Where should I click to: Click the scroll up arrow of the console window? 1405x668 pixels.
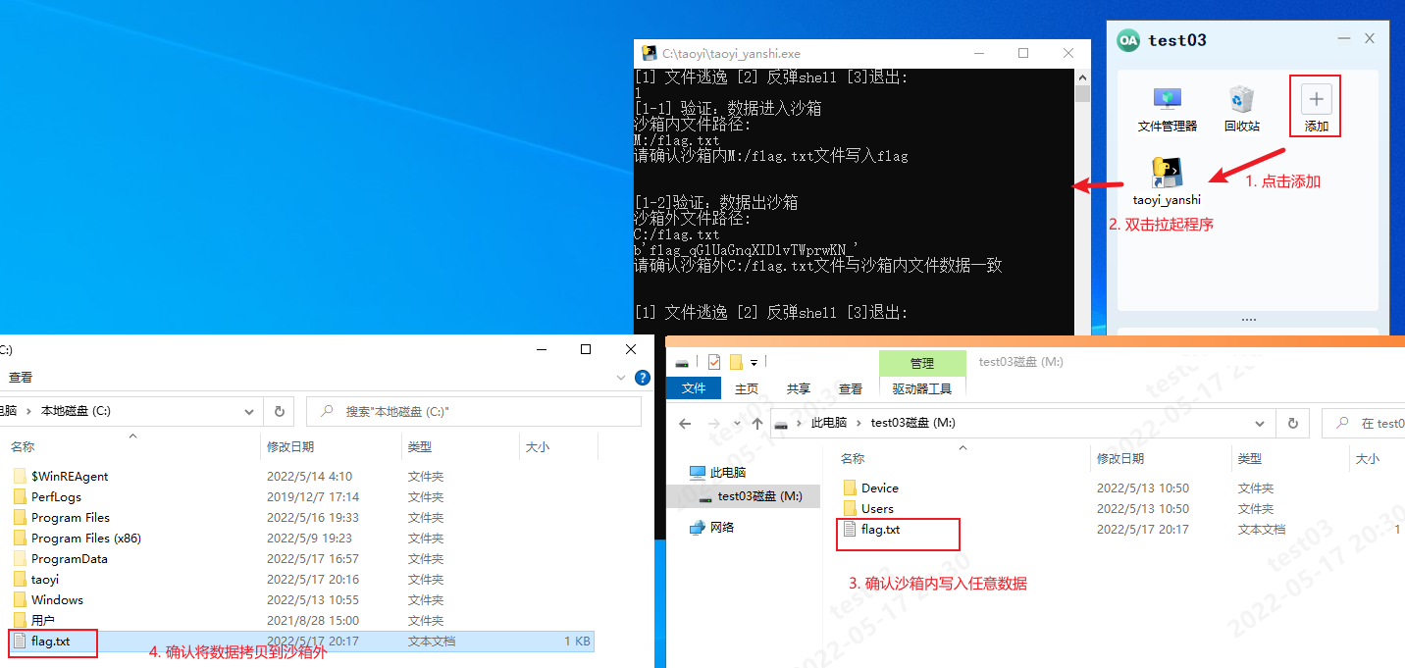click(1083, 77)
